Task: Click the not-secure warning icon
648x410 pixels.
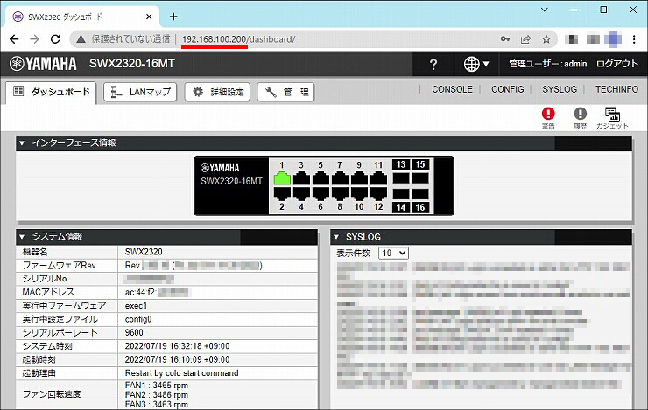Action: tap(81, 39)
